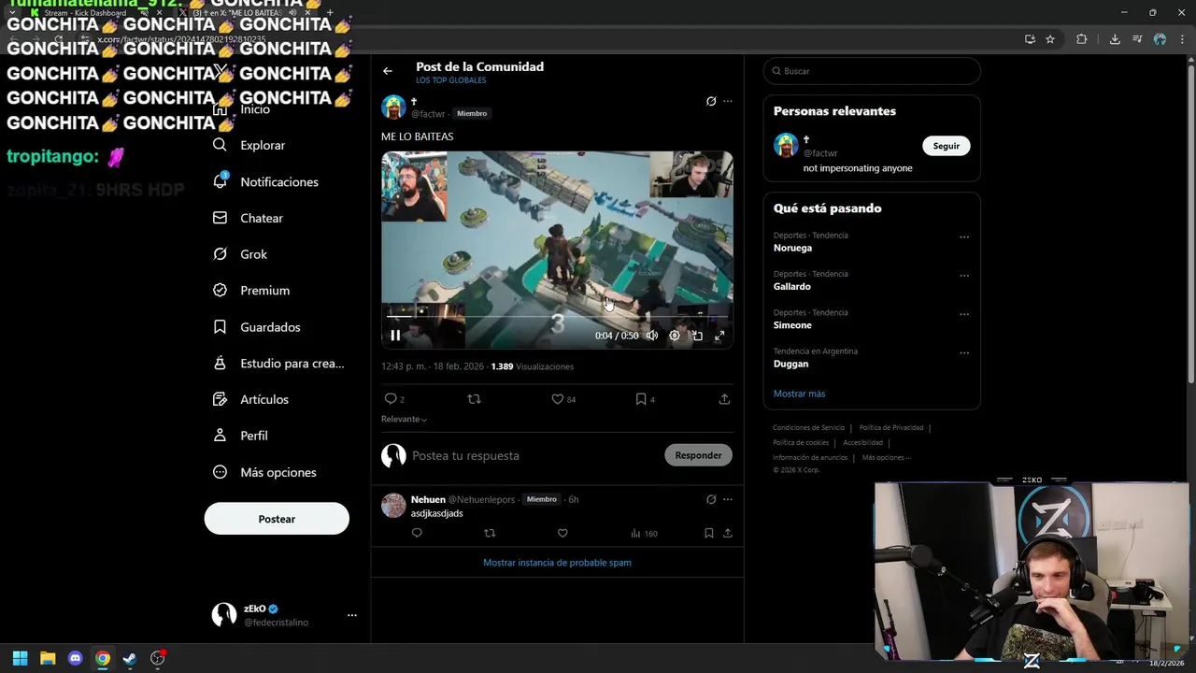
Task: Open Política de Privacidad link
Action: point(891,428)
